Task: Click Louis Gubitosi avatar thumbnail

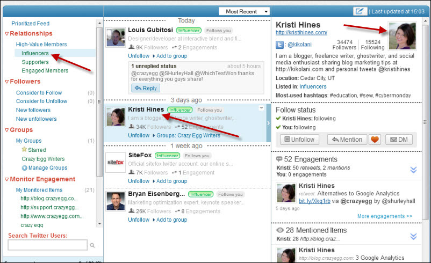Action: 116,38
